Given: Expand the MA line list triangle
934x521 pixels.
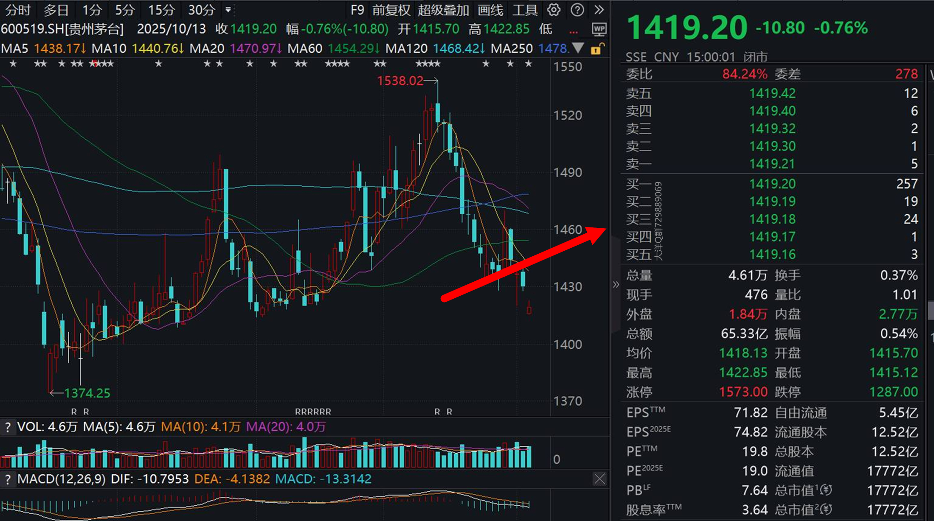Looking at the screenshot, I should click(x=578, y=48).
